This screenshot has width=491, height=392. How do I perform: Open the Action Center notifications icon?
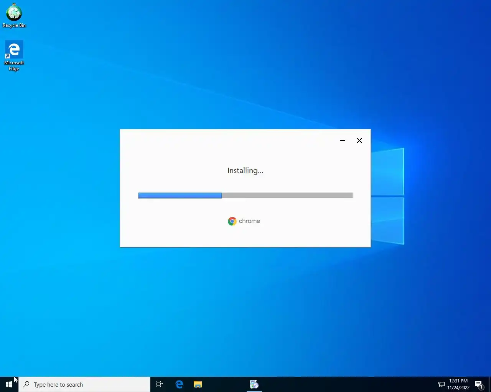pyautogui.click(x=479, y=384)
